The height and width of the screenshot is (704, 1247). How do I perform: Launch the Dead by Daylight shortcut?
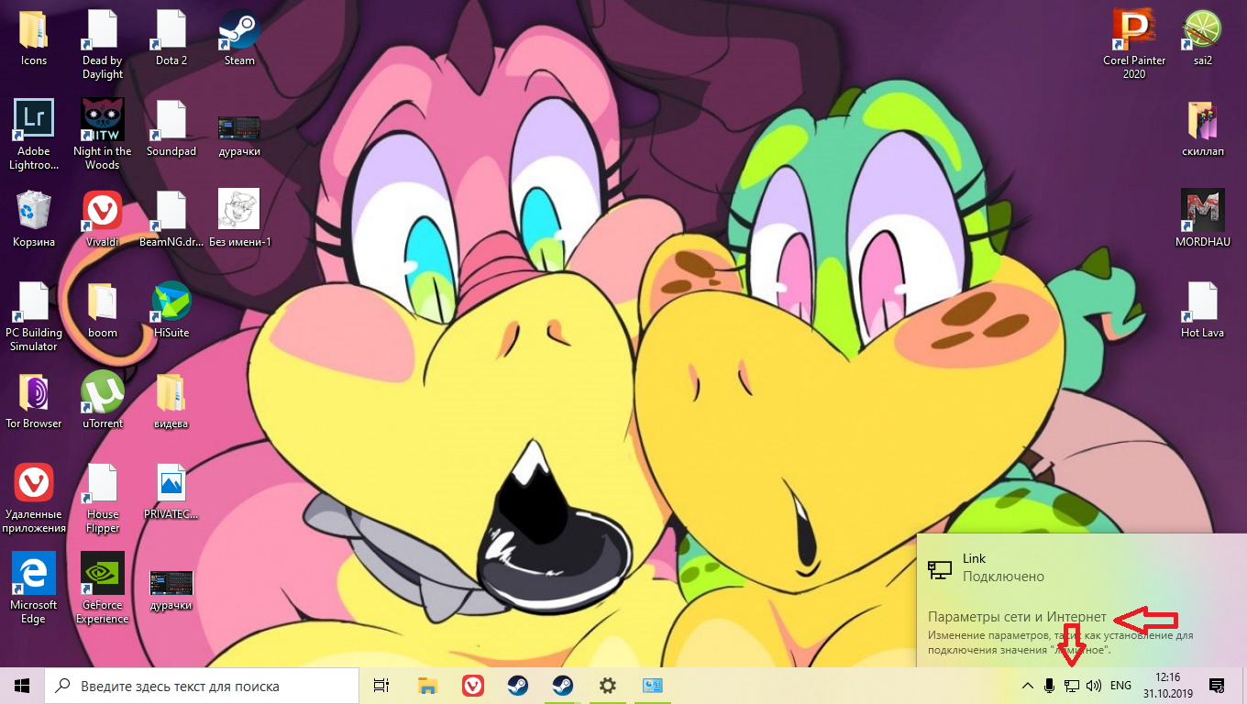(102, 45)
